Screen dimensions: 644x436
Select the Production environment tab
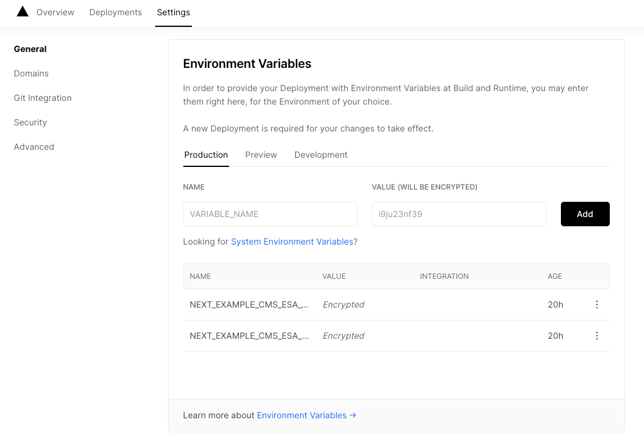coord(206,155)
